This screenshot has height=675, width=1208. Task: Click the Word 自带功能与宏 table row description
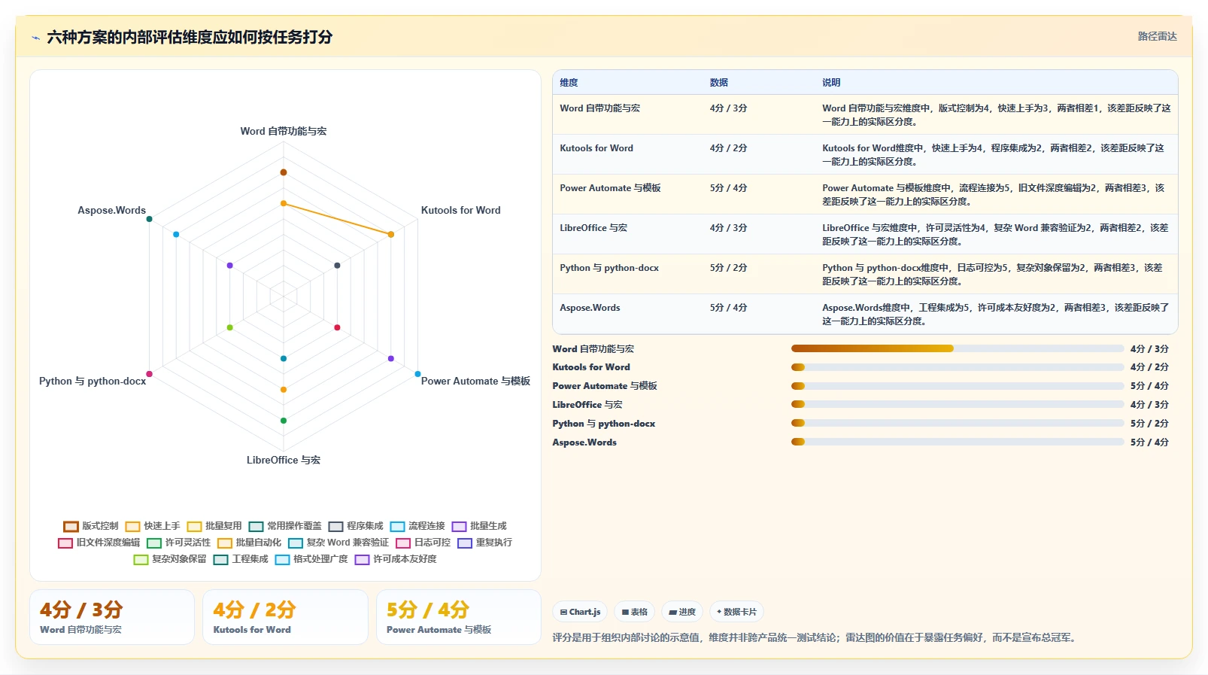997,115
